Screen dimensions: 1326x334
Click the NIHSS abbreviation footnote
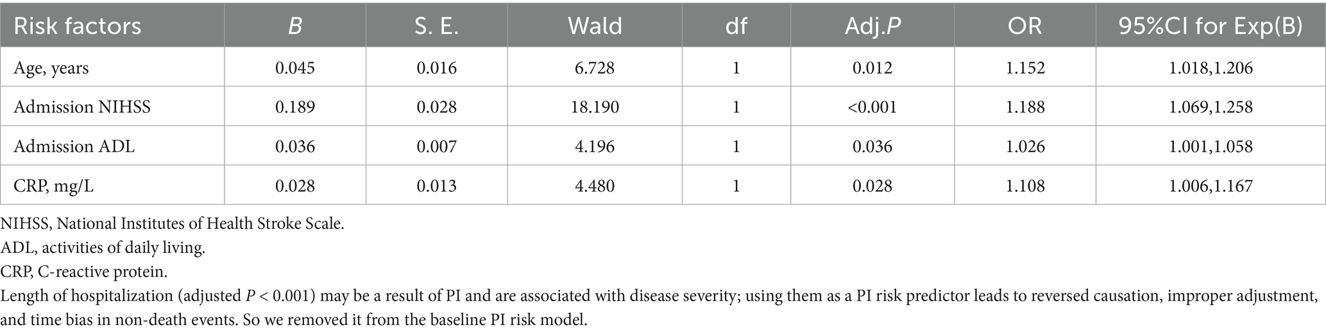172,224
